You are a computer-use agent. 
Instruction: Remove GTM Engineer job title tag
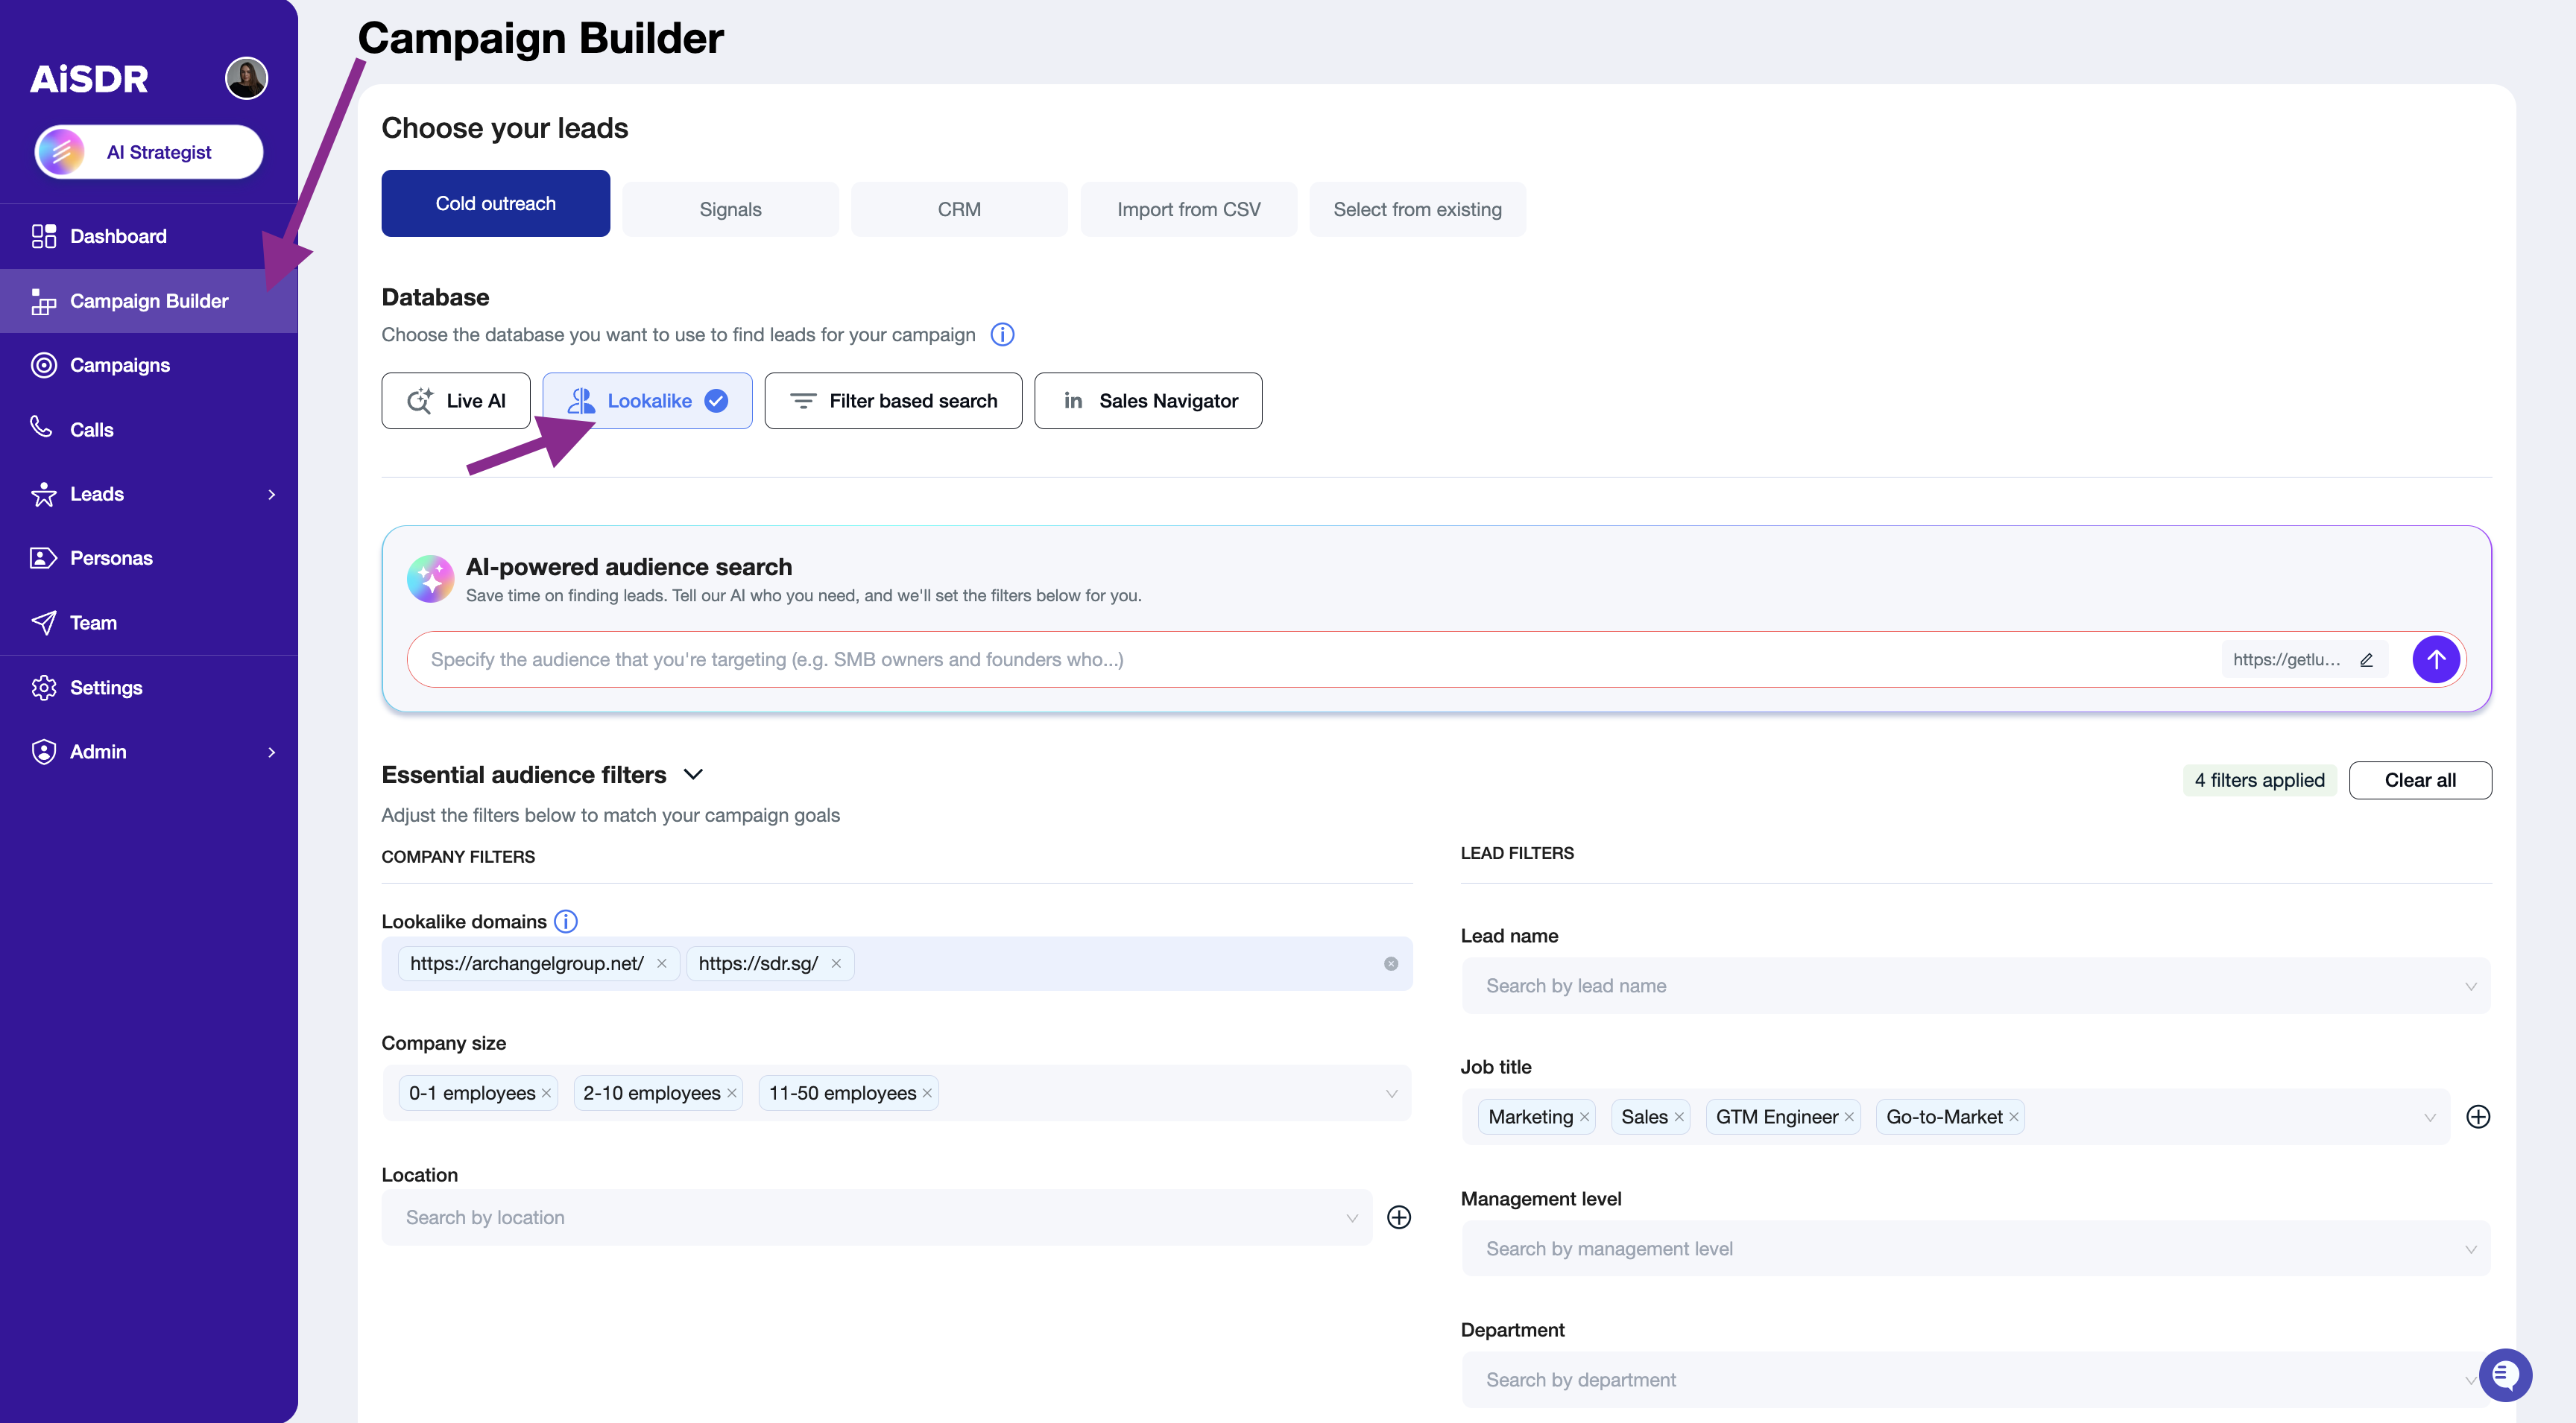[x=1849, y=1118]
